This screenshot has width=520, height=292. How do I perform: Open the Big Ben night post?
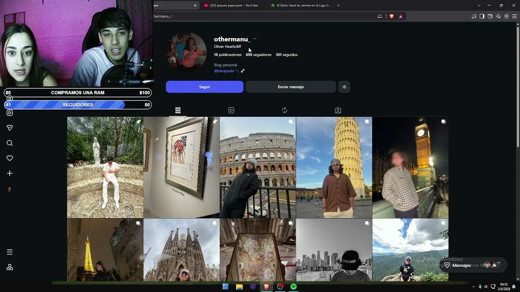(x=410, y=167)
